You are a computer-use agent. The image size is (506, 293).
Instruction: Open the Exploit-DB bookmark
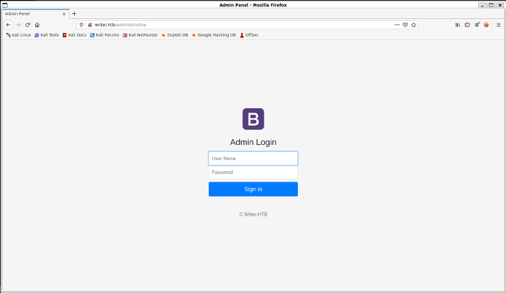coord(175,35)
